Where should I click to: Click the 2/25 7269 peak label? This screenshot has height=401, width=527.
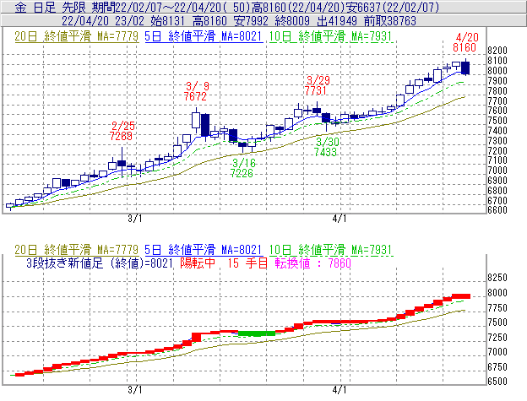(122, 131)
